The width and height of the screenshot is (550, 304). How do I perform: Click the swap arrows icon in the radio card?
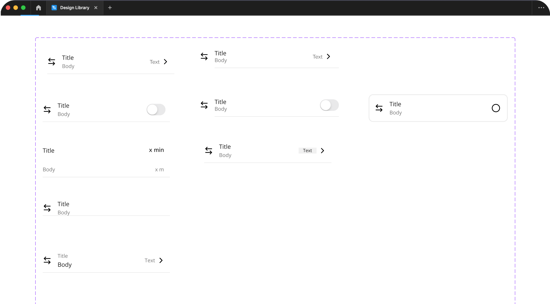[x=379, y=108]
